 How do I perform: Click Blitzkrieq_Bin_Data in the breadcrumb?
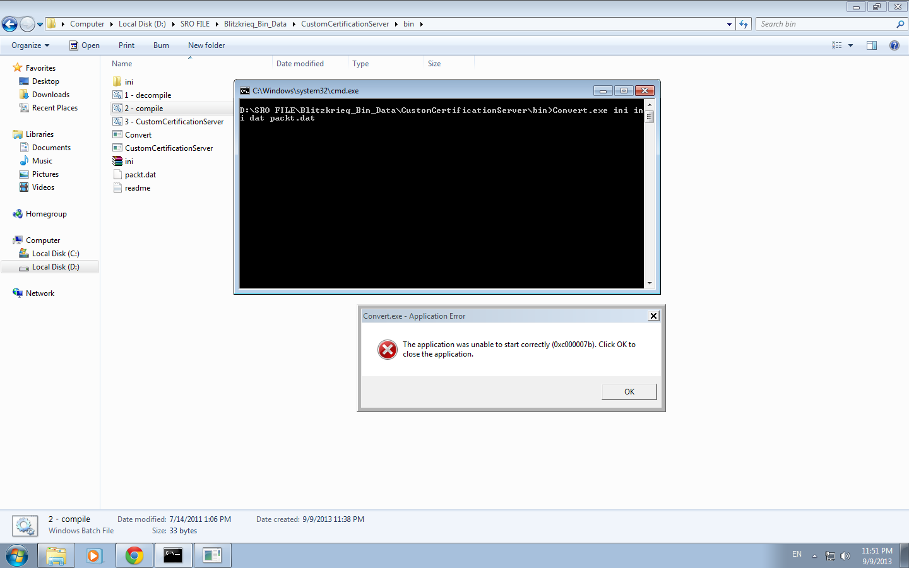pyautogui.click(x=255, y=24)
